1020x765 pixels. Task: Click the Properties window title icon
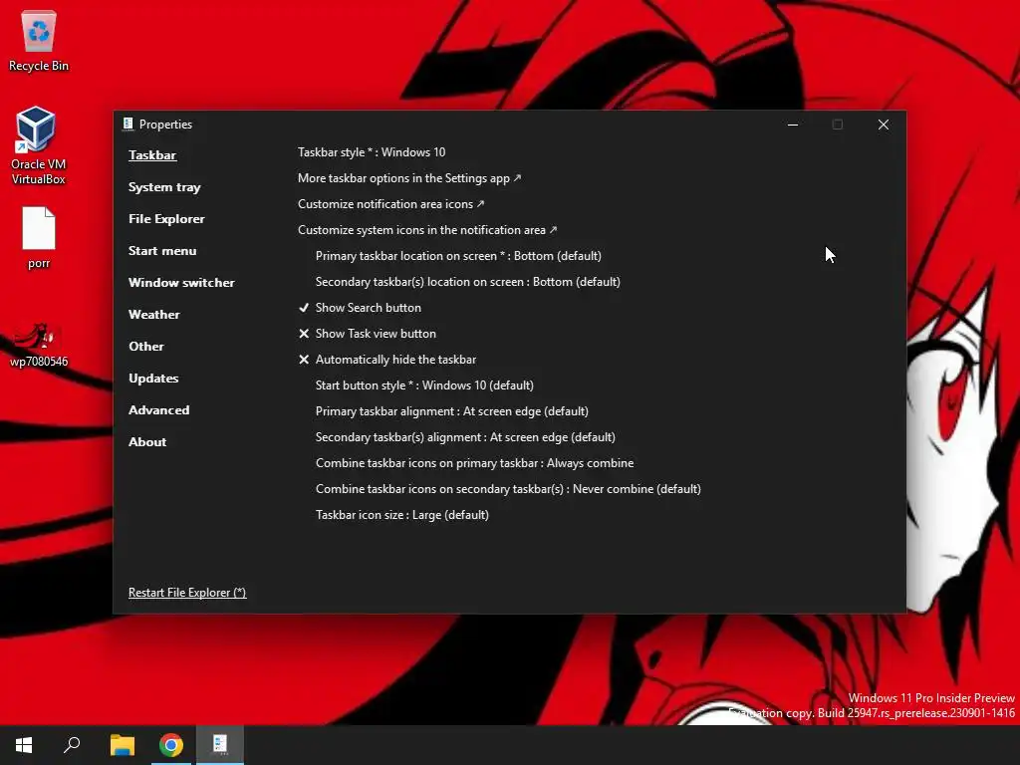[127, 124]
